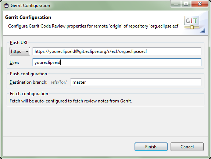The width and height of the screenshot is (211, 159).
Task: Click the Fetch configuration group heading
Action: click(29, 94)
